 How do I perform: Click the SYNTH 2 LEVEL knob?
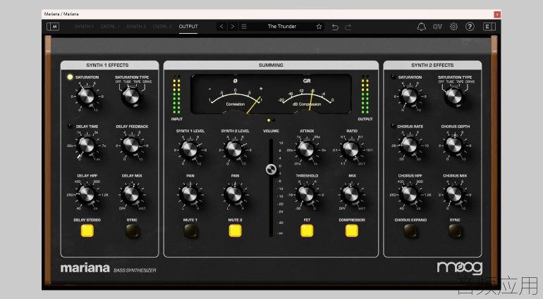coord(235,150)
